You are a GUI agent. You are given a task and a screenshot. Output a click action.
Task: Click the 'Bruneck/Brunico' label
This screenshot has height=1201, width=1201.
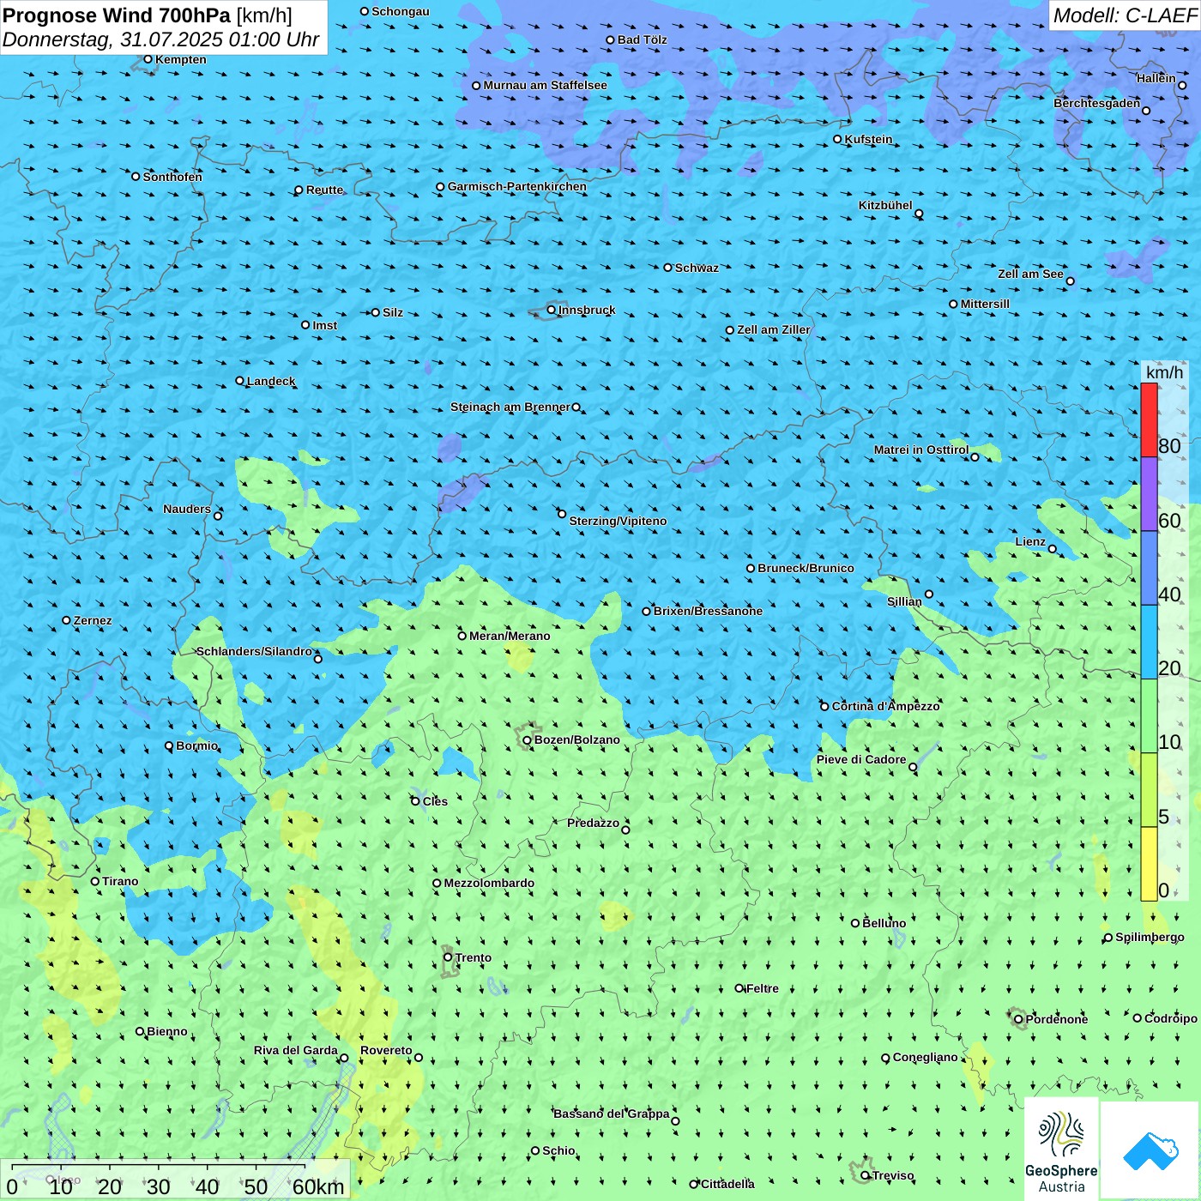(806, 568)
